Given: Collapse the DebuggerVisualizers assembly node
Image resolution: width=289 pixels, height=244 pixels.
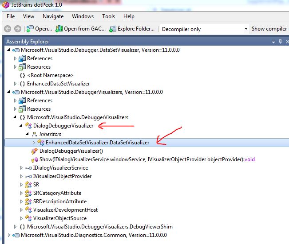Looking at the screenshot, I should (x=9, y=92).
